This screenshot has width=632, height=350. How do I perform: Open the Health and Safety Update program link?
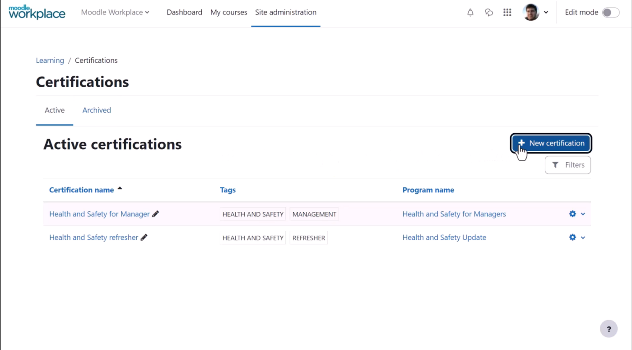(444, 237)
